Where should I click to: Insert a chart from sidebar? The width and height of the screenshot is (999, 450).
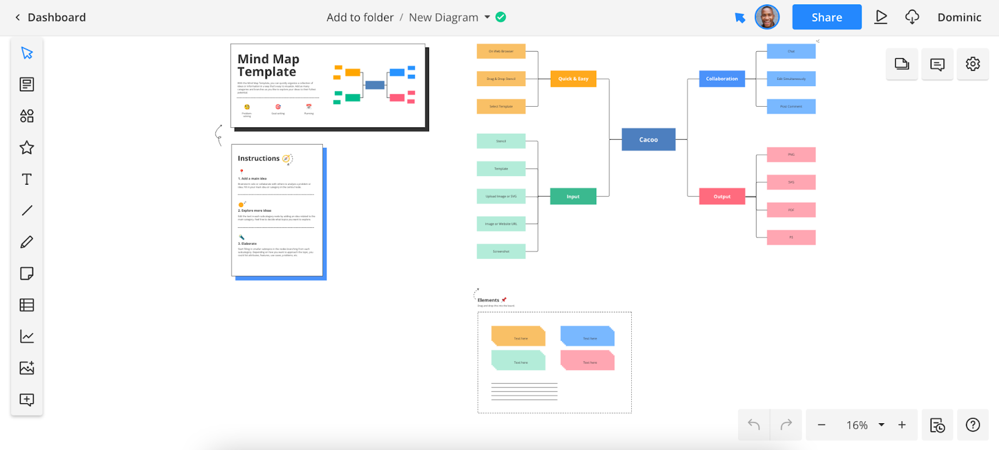tap(27, 337)
